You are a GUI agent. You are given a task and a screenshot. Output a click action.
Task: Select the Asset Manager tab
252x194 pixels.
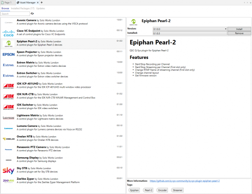point(28,3)
